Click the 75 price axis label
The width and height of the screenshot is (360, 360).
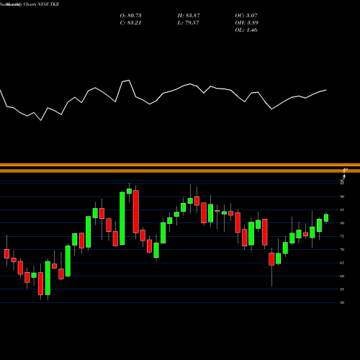342,236
